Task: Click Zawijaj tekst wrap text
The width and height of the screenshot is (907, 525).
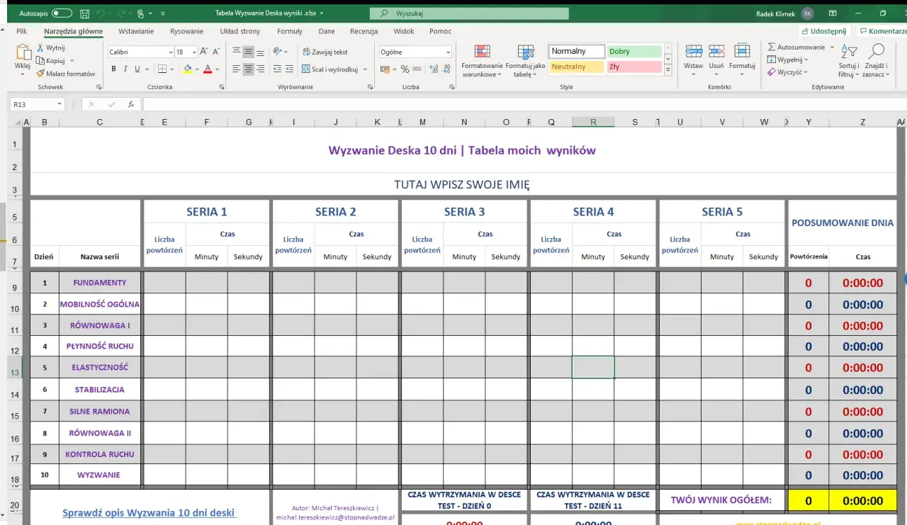Action: tap(325, 52)
